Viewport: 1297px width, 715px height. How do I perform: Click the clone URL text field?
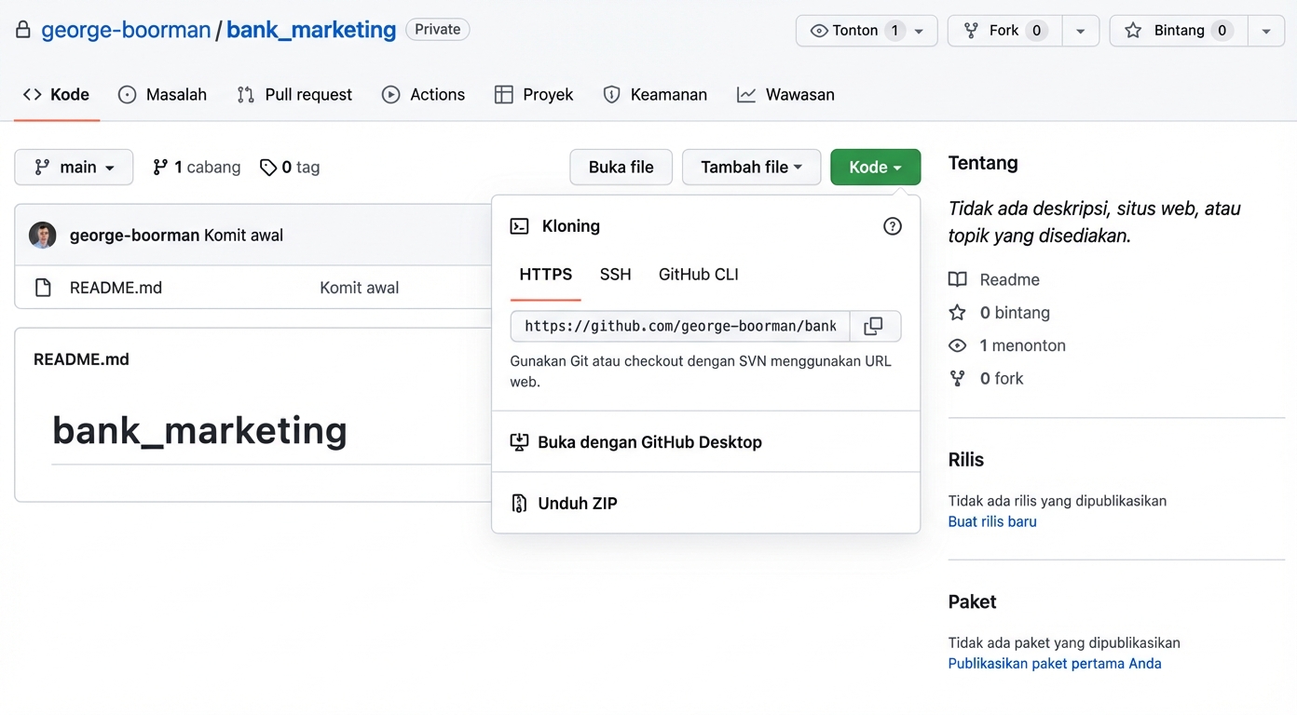click(680, 326)
